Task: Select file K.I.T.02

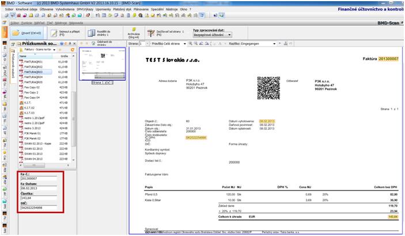Action: tap(29, 108)
